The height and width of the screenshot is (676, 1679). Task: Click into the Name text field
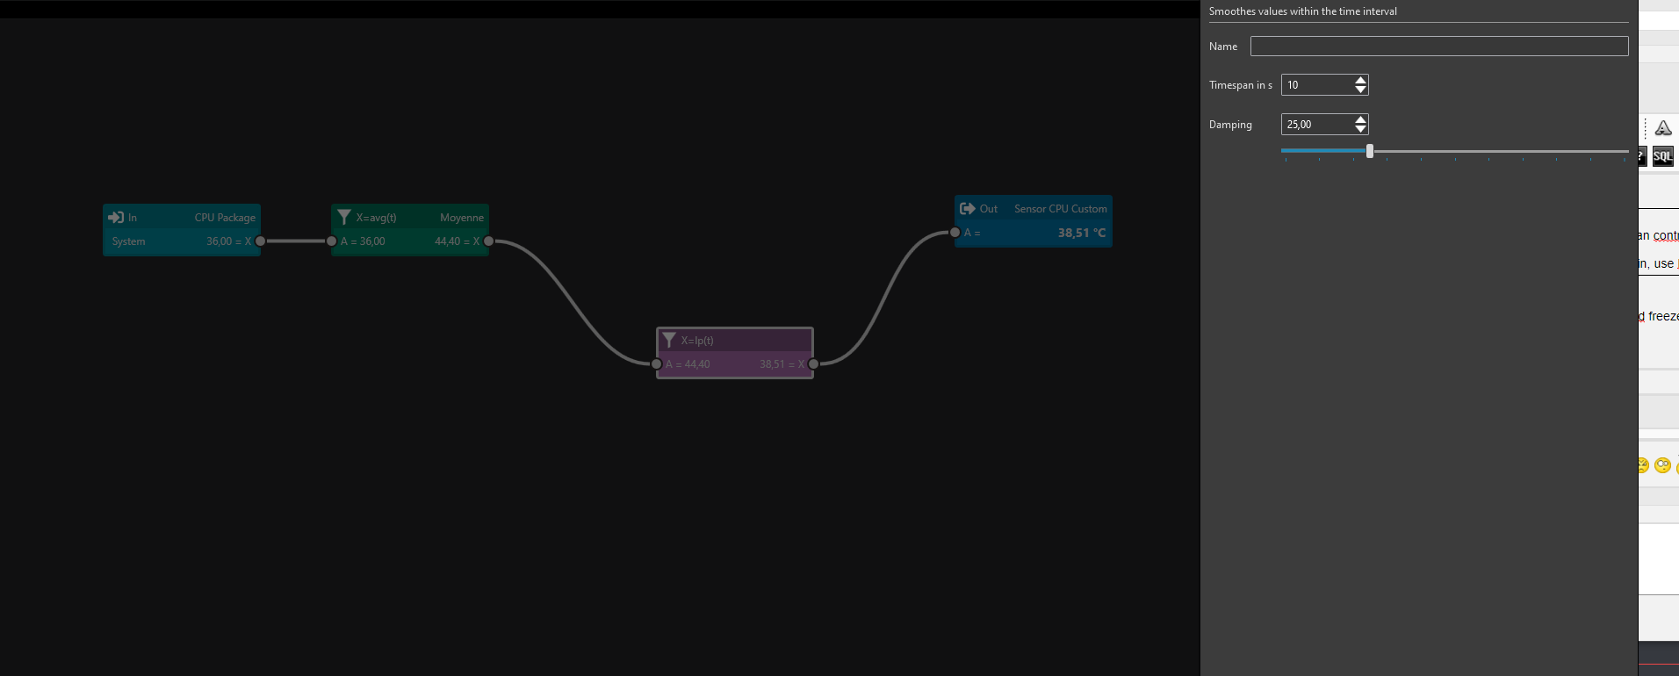[x=1439, y=47]
